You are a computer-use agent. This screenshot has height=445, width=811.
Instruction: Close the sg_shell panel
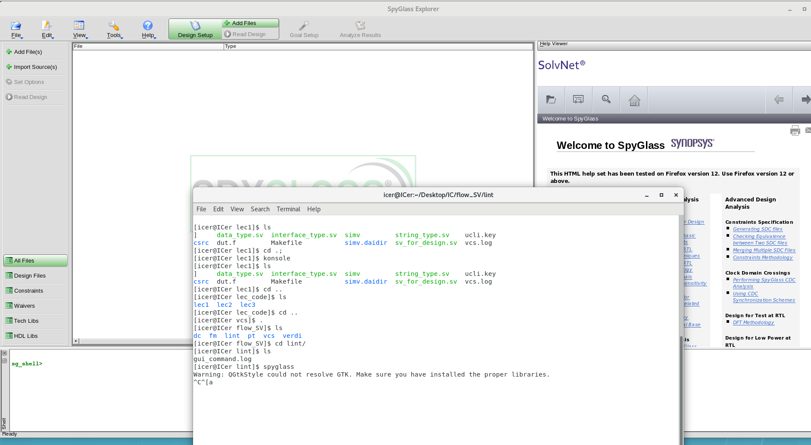coord(4,353)
